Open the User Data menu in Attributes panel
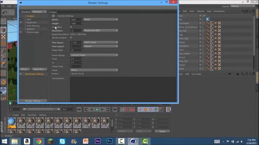Image resolution: width=259 pixels, height=145 pixels. tap(196, 74)
